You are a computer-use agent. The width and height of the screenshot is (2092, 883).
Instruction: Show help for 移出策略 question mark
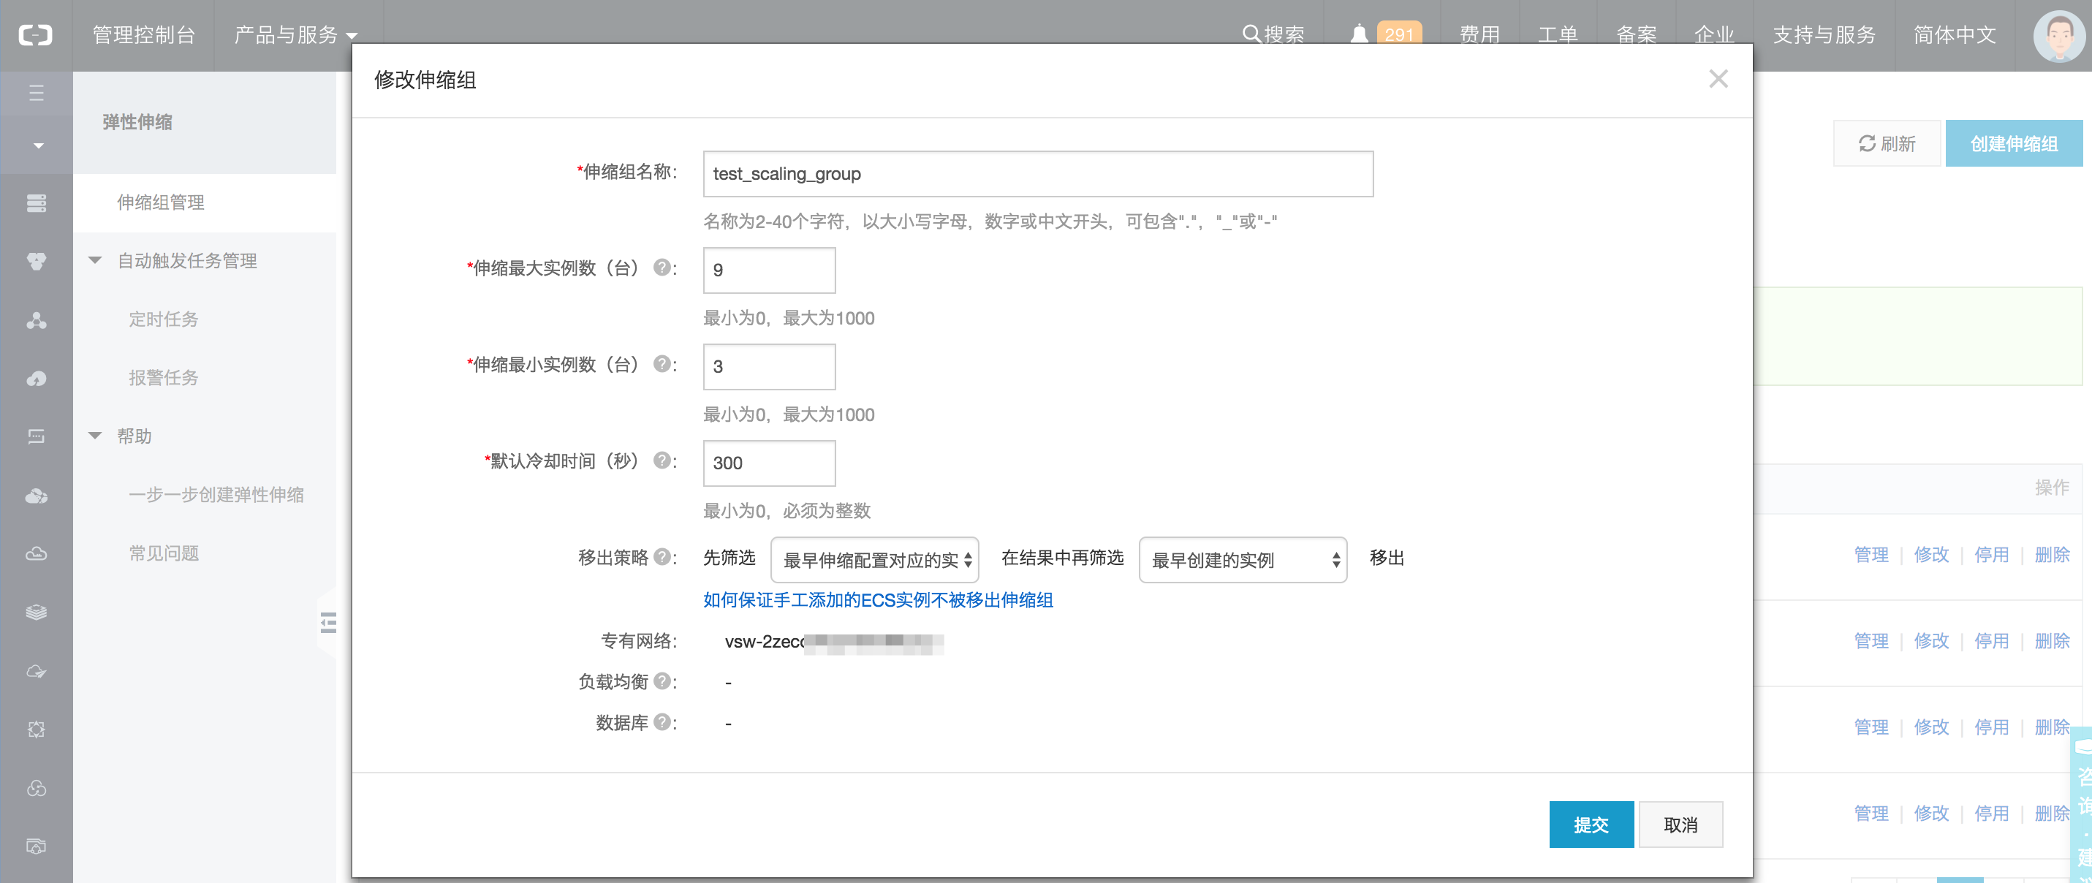[x=663, y=556]
